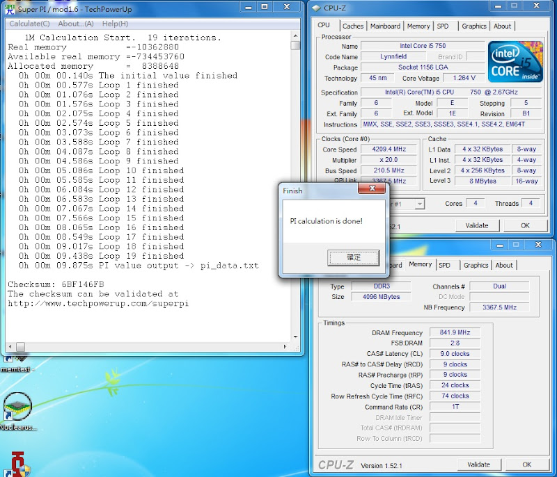Click the 'DDR3' memory type value
Viewport: 557px width, 477px height.
point(382,286)
